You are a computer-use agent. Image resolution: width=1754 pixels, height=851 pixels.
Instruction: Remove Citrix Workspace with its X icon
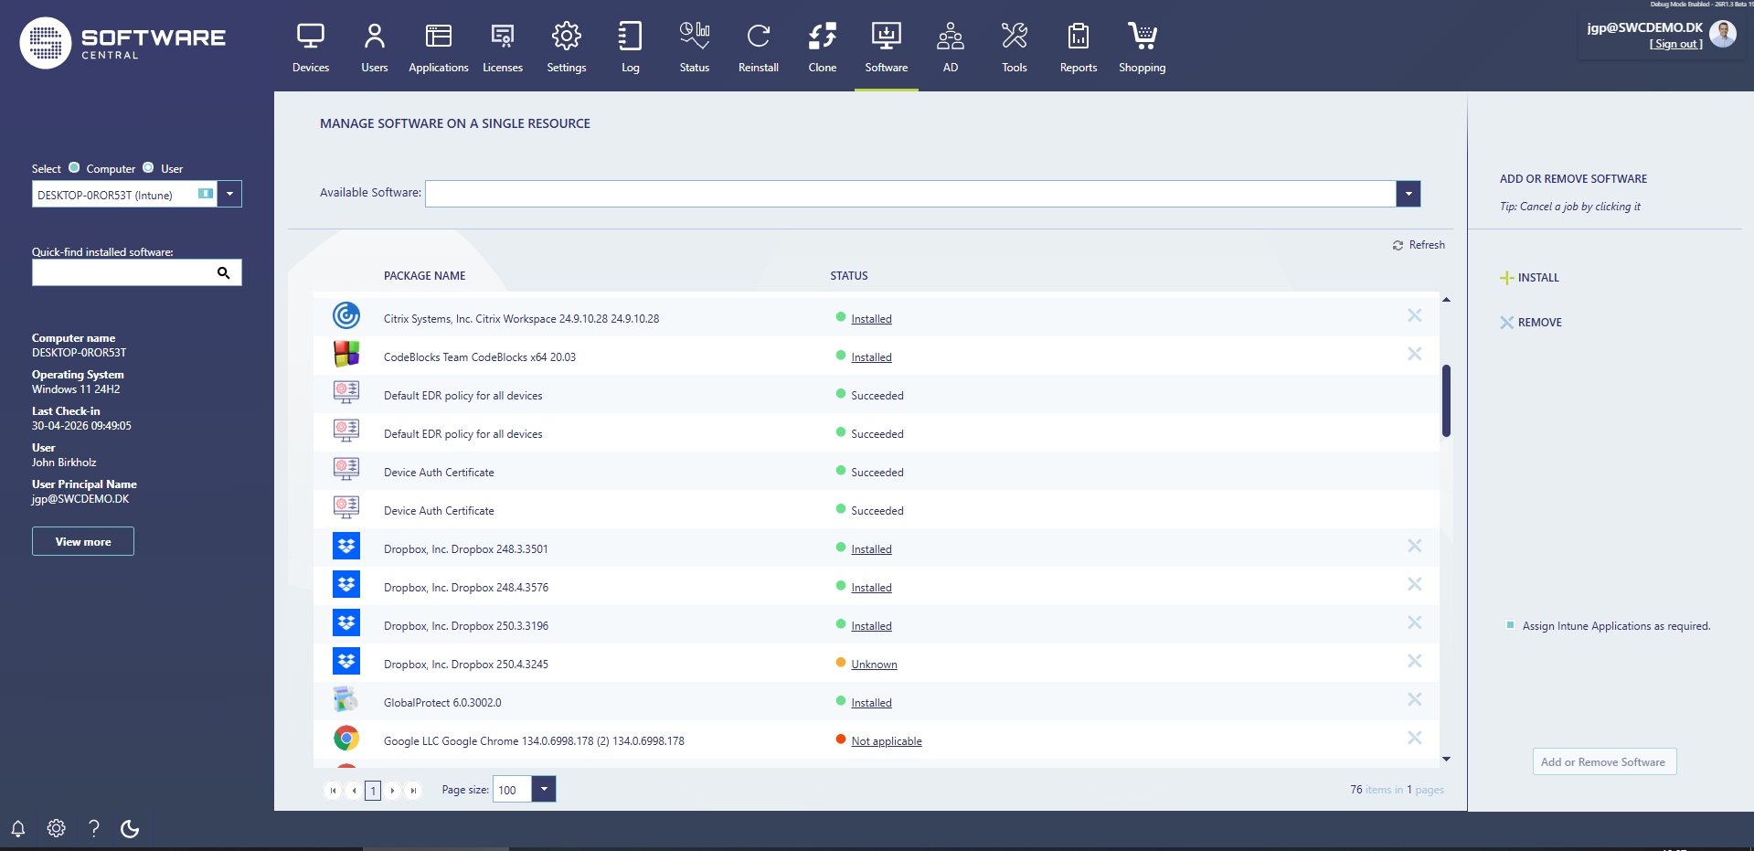pos(1414,315)
